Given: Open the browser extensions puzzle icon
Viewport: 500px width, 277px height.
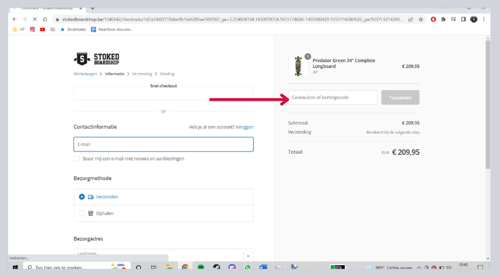Looking at the screenshot, I should point(443,19).
